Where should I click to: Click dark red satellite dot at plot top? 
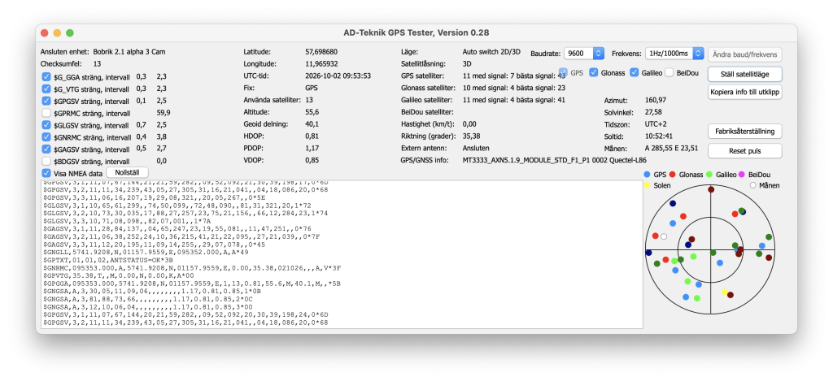click(x=711, y=189)
